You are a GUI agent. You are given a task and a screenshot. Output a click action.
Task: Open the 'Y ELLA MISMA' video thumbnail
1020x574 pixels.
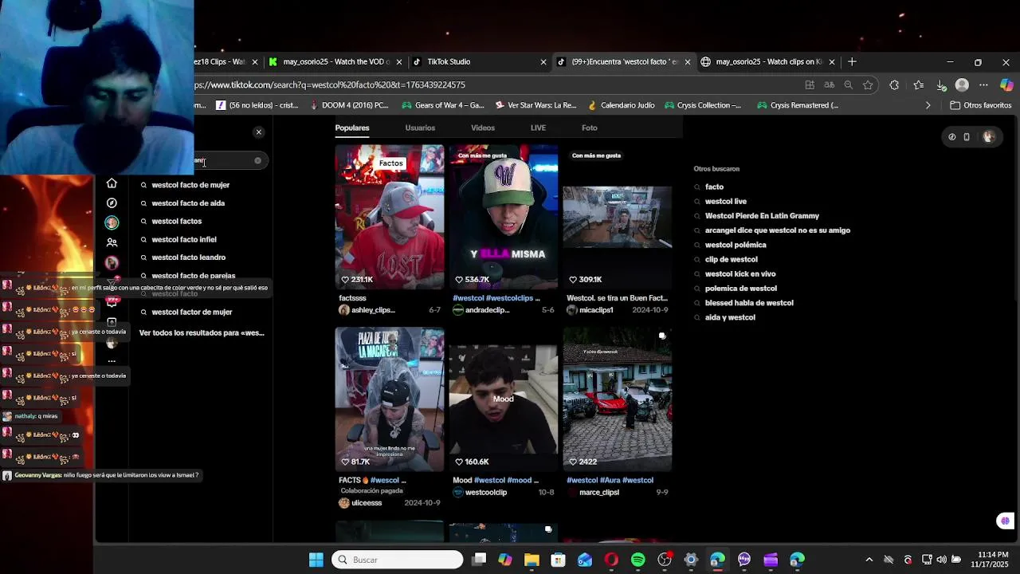504,216
